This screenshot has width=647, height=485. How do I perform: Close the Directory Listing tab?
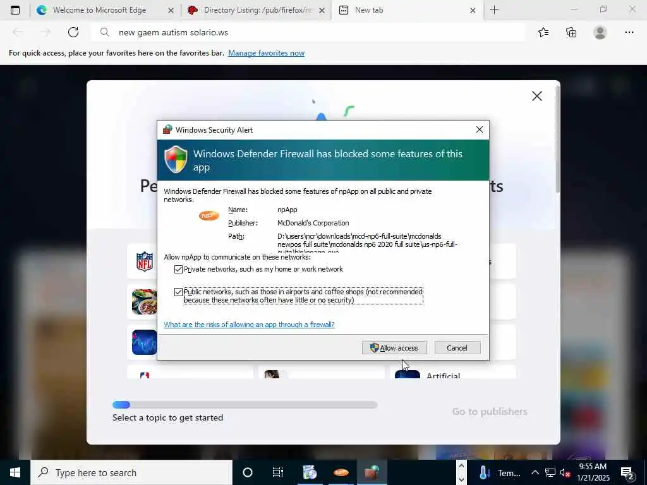coord(322,10)
